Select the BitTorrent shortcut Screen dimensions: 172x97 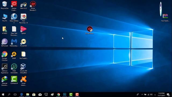[5, 43]
